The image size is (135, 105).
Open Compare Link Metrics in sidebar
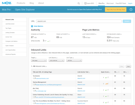tap(14, 41)
